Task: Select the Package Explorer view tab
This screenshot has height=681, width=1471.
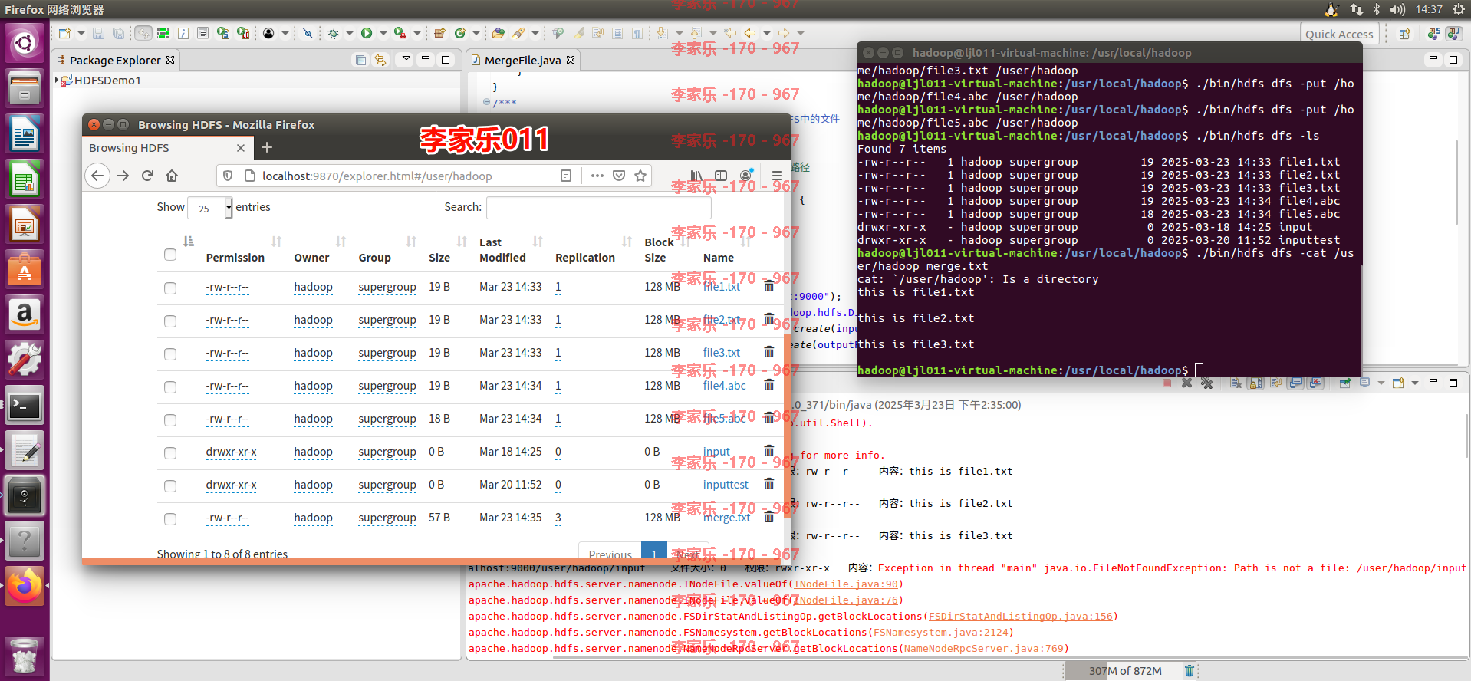Action: pyautogui.click(x=115, y=60)
